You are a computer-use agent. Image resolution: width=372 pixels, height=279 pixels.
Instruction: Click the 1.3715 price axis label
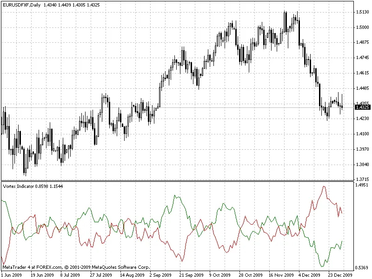(x=363, y=179)
